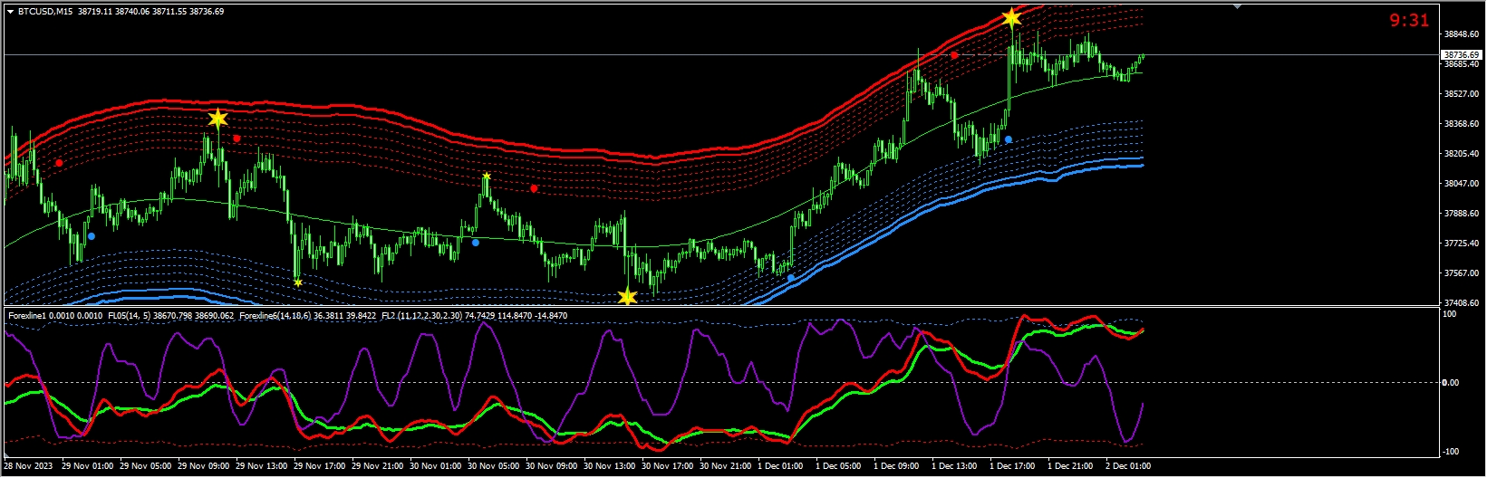This screenshot has width=1487, height=478.
Task: Click the large yellow star at the 30 Nov low
Action: click(627, 296)
